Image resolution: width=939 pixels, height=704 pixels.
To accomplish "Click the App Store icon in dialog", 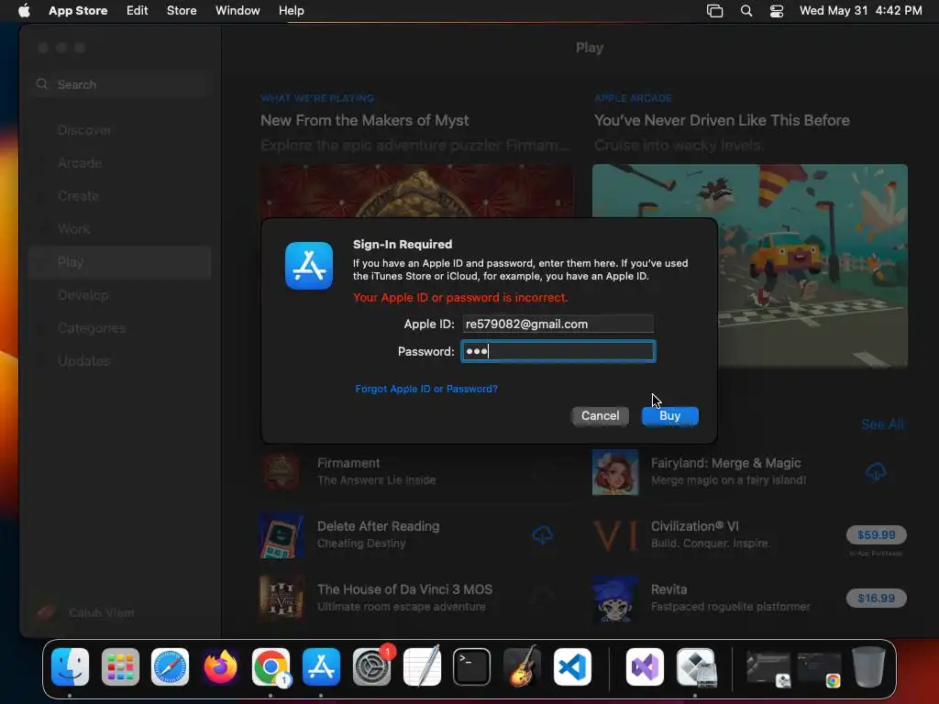I will point(309,266).
